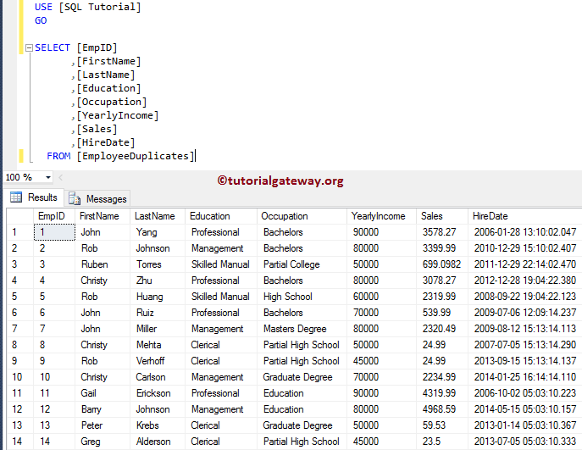Select the cell 'Partial College'
This screenshot has width=582, height=450.
(302, 264)
